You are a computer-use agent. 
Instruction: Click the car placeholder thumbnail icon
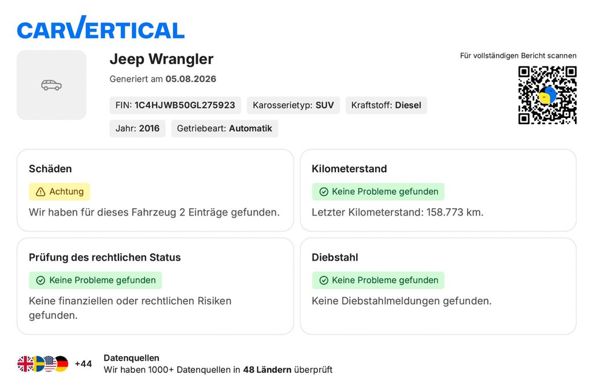pos(51,86)
